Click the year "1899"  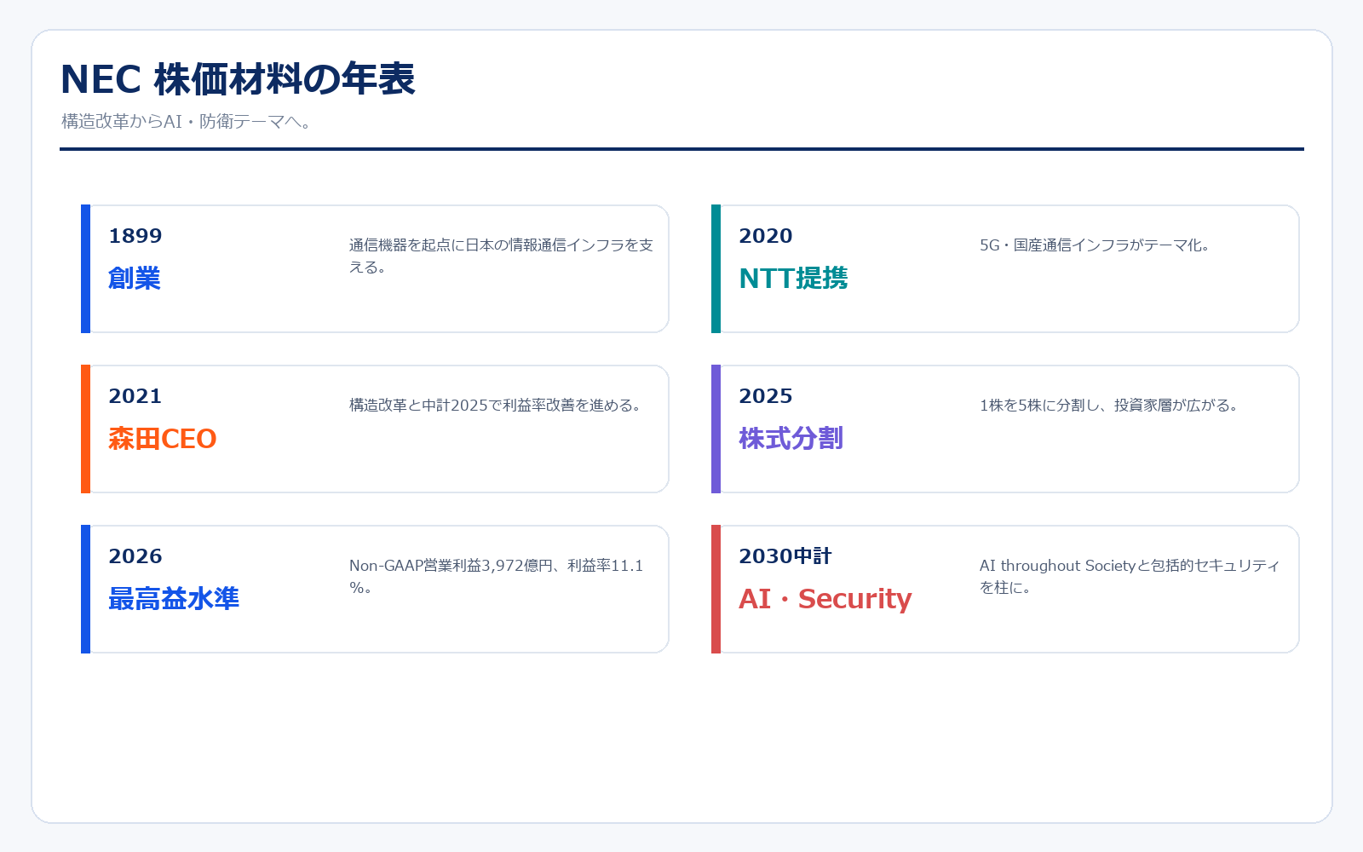135,236
